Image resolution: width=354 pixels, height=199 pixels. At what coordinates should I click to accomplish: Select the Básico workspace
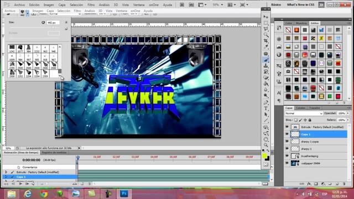(276, 5)
